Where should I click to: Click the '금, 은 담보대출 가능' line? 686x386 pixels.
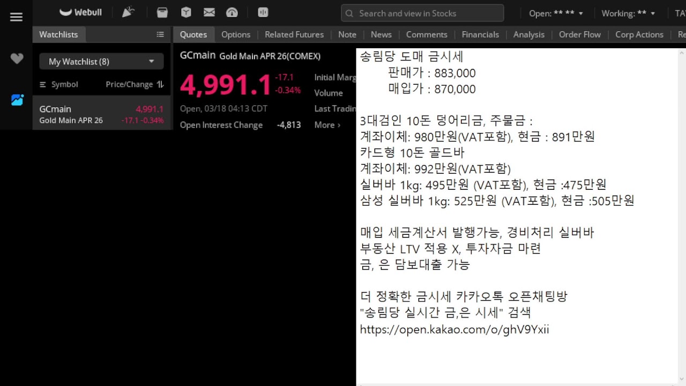415,265
